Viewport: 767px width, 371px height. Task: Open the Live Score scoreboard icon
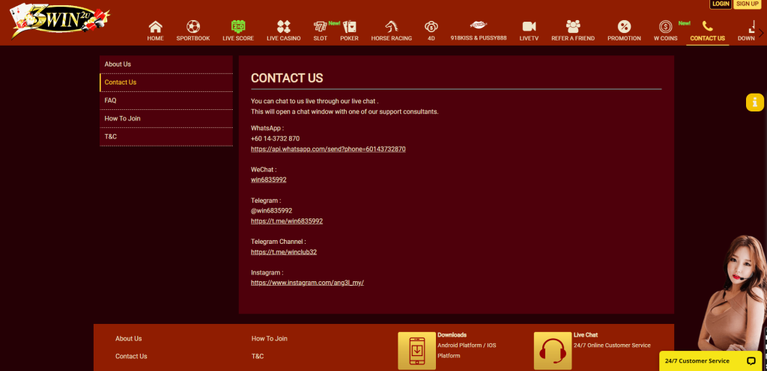[x=238, y=26]
